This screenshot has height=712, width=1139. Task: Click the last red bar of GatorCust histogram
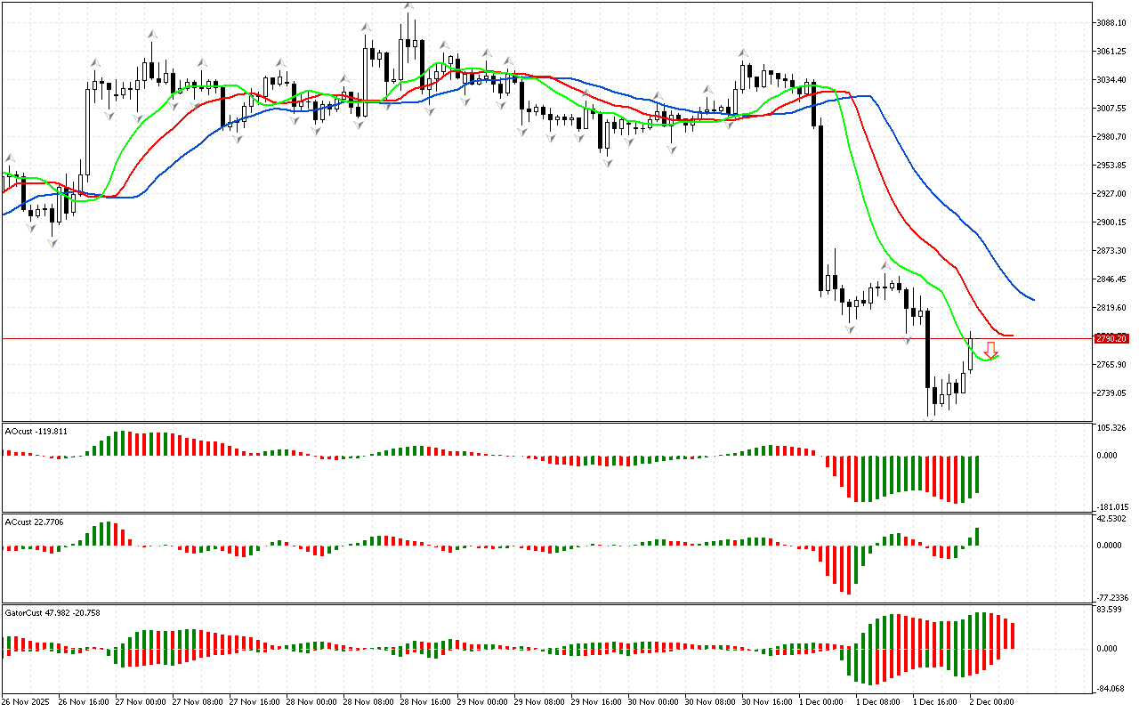click(x=1013, y=635)
